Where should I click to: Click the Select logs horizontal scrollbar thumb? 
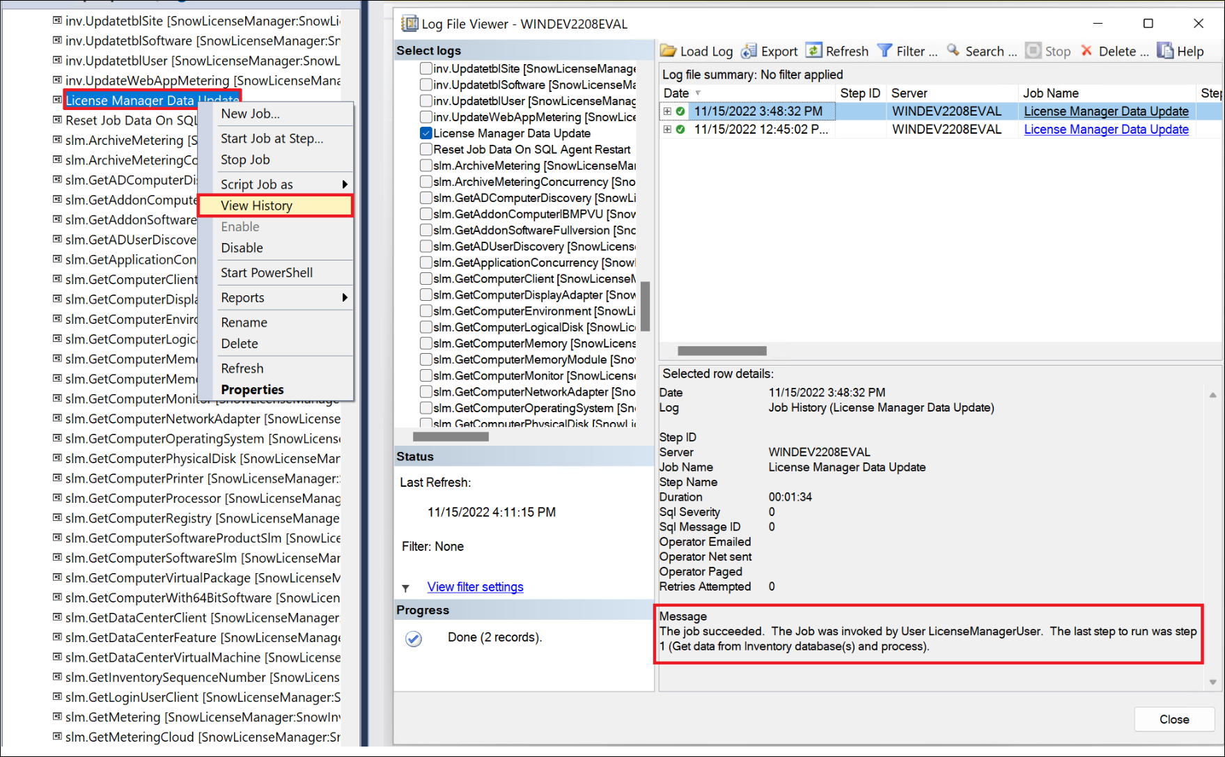(451, 437)
